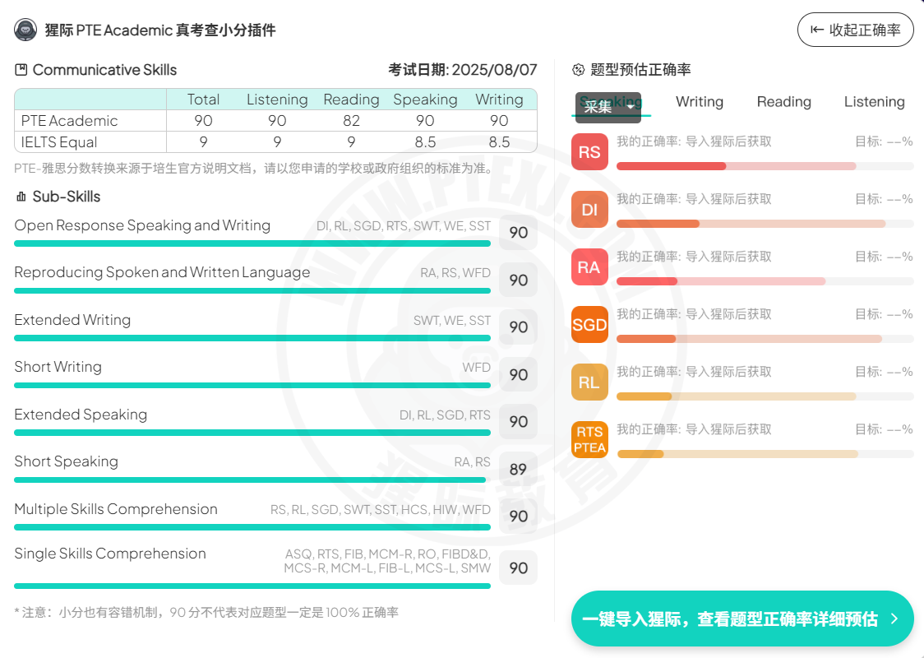
Task: Click the DI question type icon
Action: 589,210
